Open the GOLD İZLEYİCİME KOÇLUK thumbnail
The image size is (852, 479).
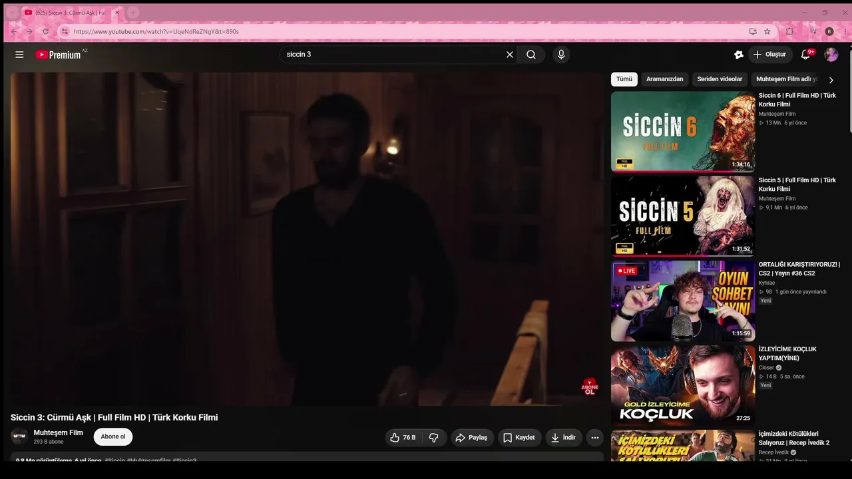[x=683, y=385]
